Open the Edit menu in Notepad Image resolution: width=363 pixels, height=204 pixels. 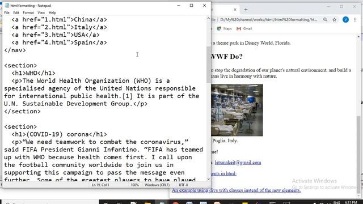tap(16, 12)
